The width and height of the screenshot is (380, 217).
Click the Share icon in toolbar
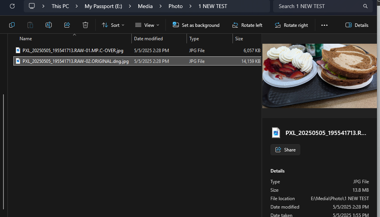pos(67,25)
